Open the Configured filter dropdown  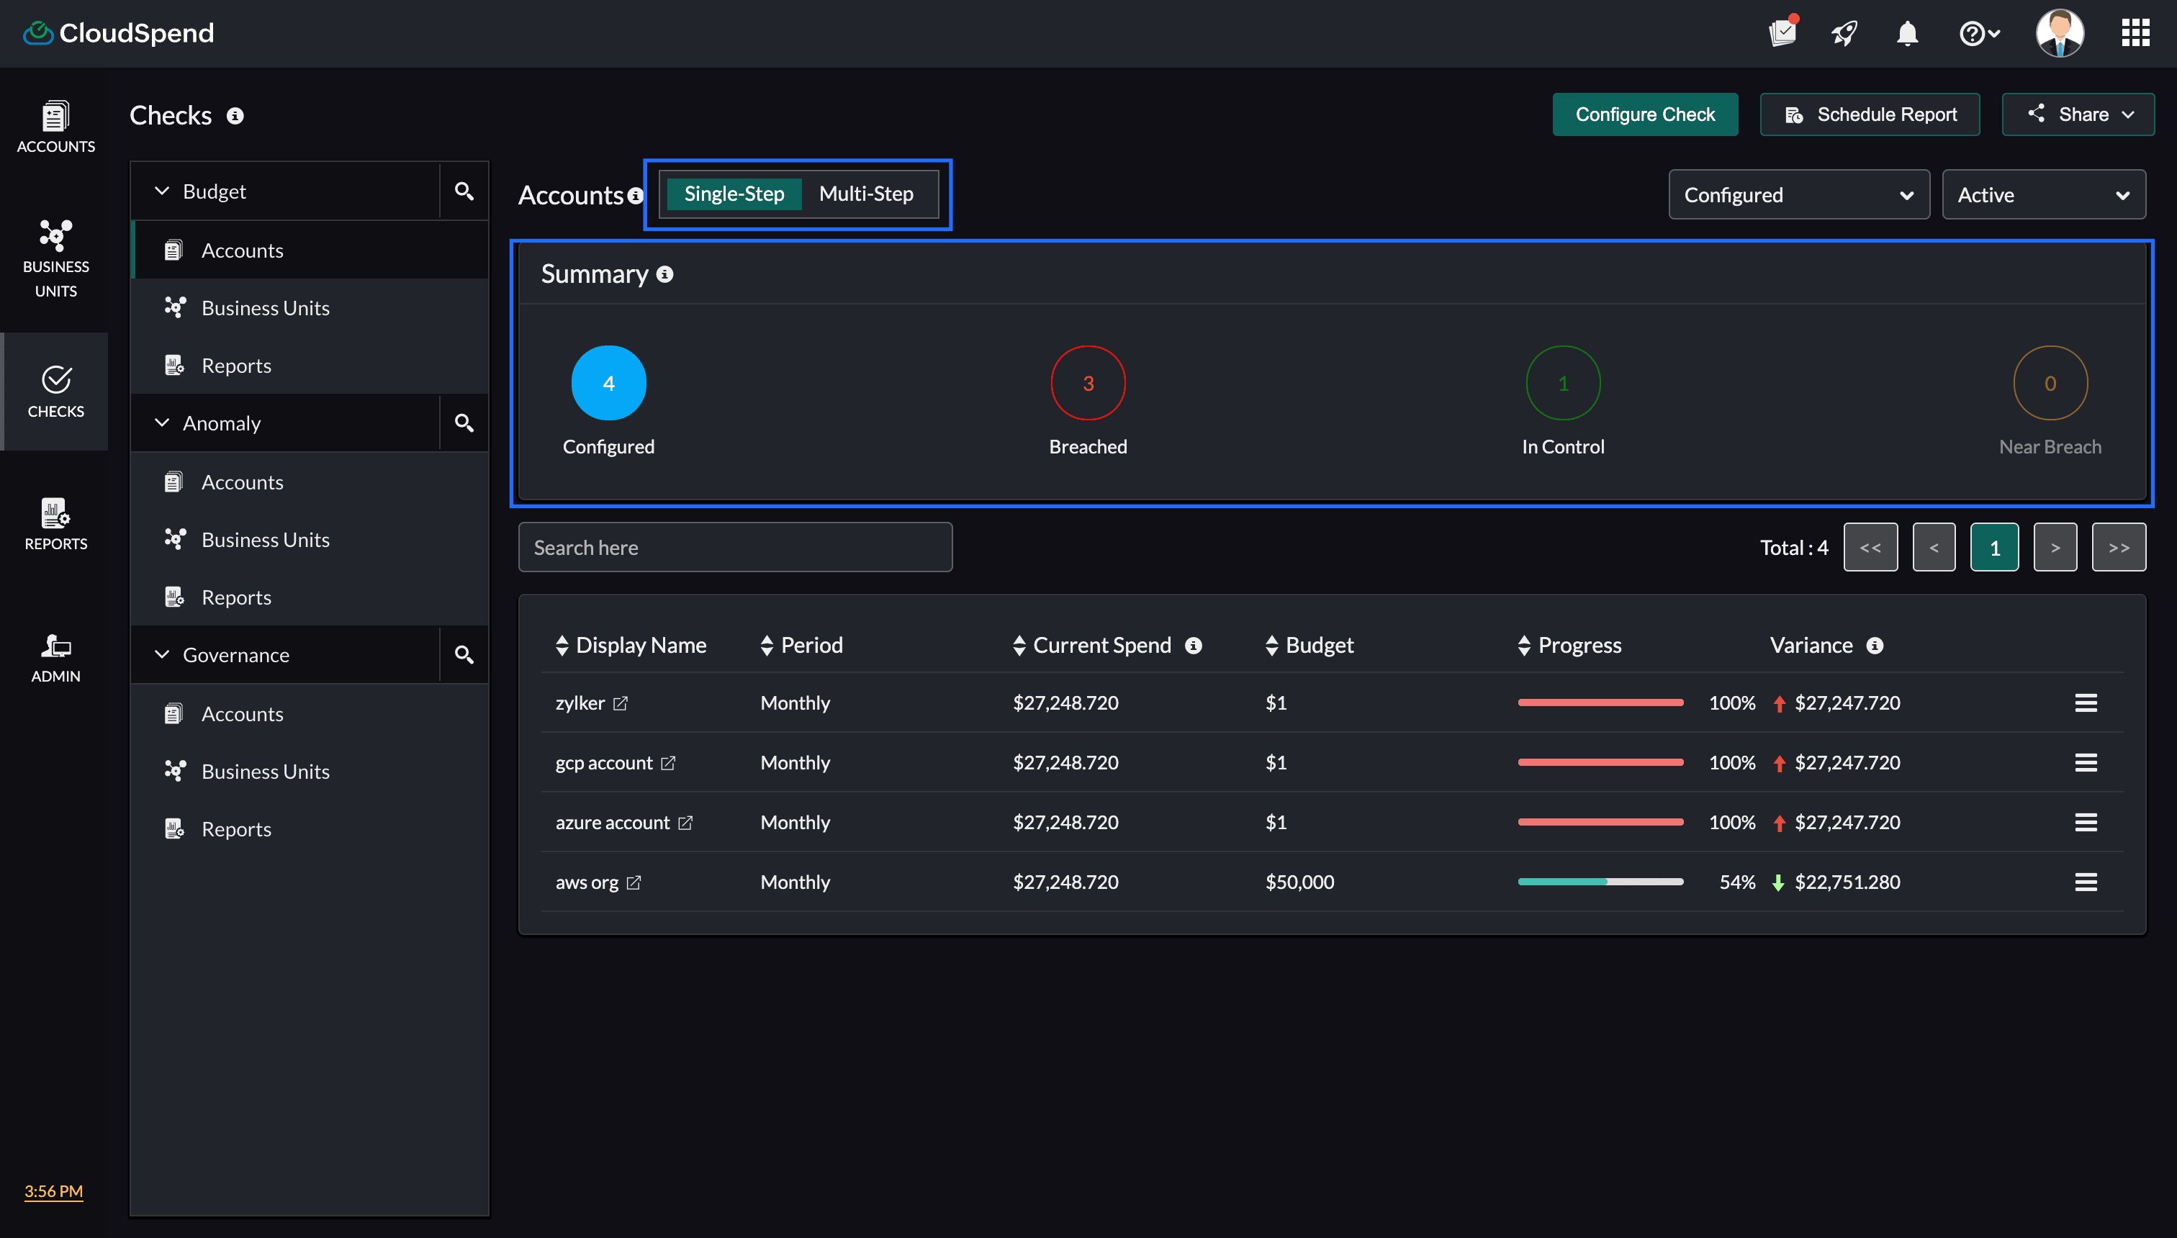(x=1798, y=195)
